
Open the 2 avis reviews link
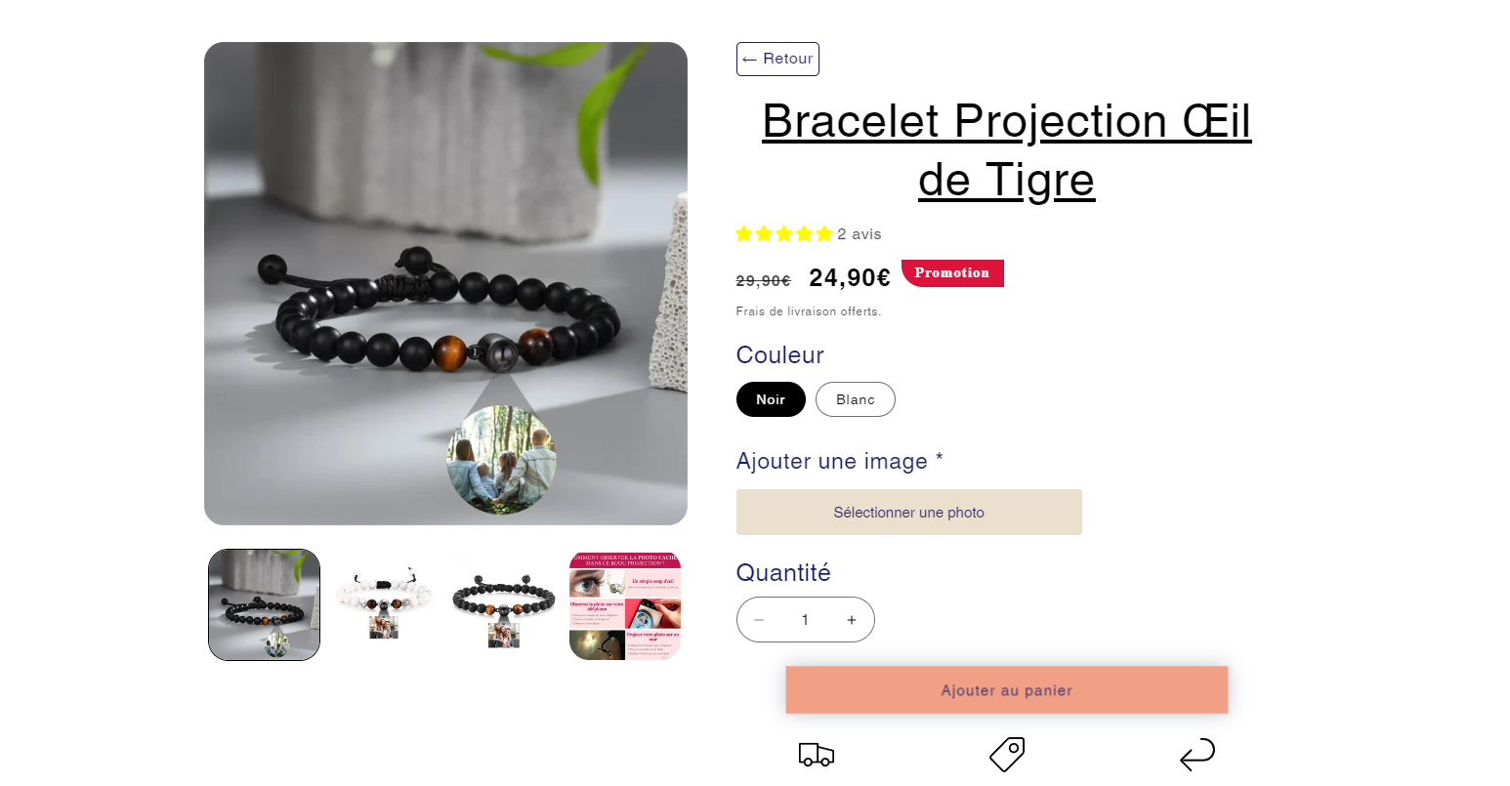click(x=860, y=234)
